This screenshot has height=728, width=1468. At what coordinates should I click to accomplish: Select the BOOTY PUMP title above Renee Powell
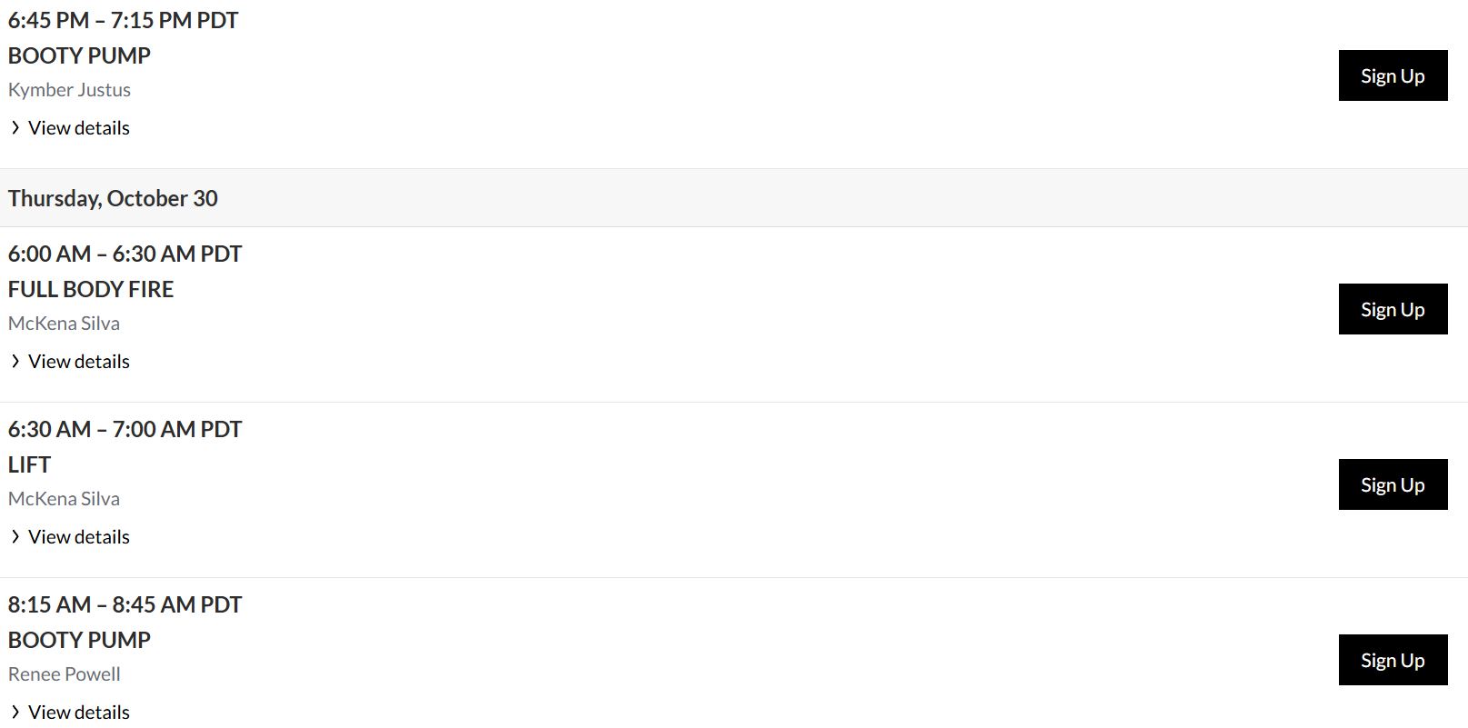(79, 640)
